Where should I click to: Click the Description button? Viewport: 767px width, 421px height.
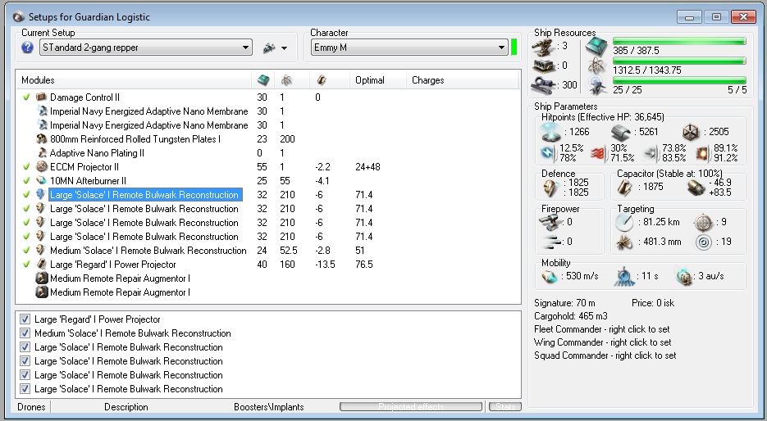(126, 407)
